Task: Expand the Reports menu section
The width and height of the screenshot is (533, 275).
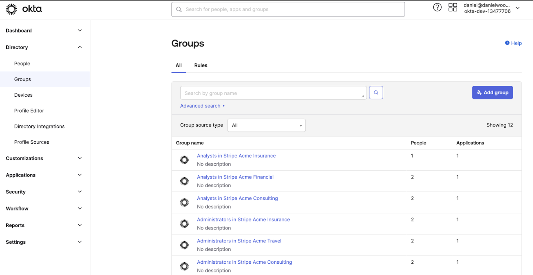Action: (x=80, y=225)
